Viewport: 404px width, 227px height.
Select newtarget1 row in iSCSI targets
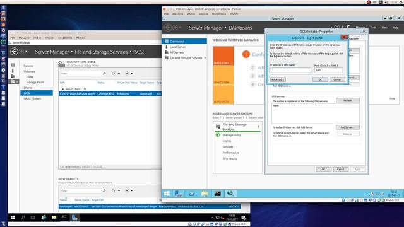pos(150,206)
